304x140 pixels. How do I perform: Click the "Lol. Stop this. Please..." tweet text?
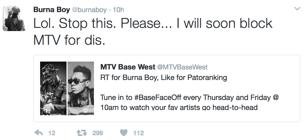[x=153, y=24]
